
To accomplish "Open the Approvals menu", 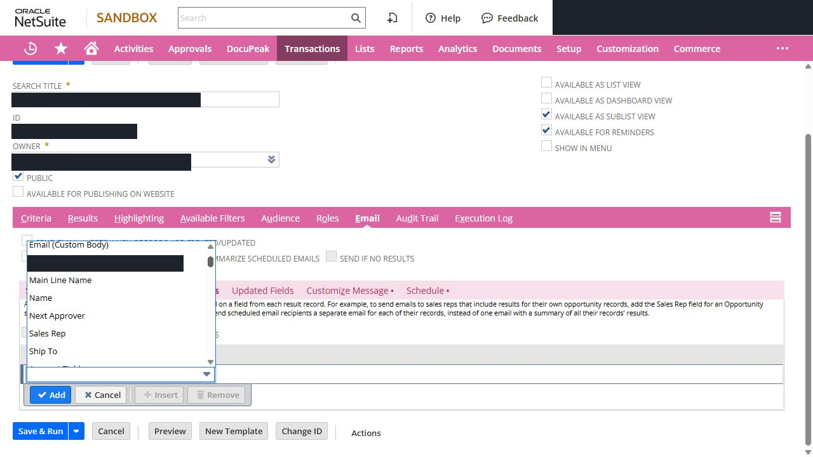I will pos(190,48).
